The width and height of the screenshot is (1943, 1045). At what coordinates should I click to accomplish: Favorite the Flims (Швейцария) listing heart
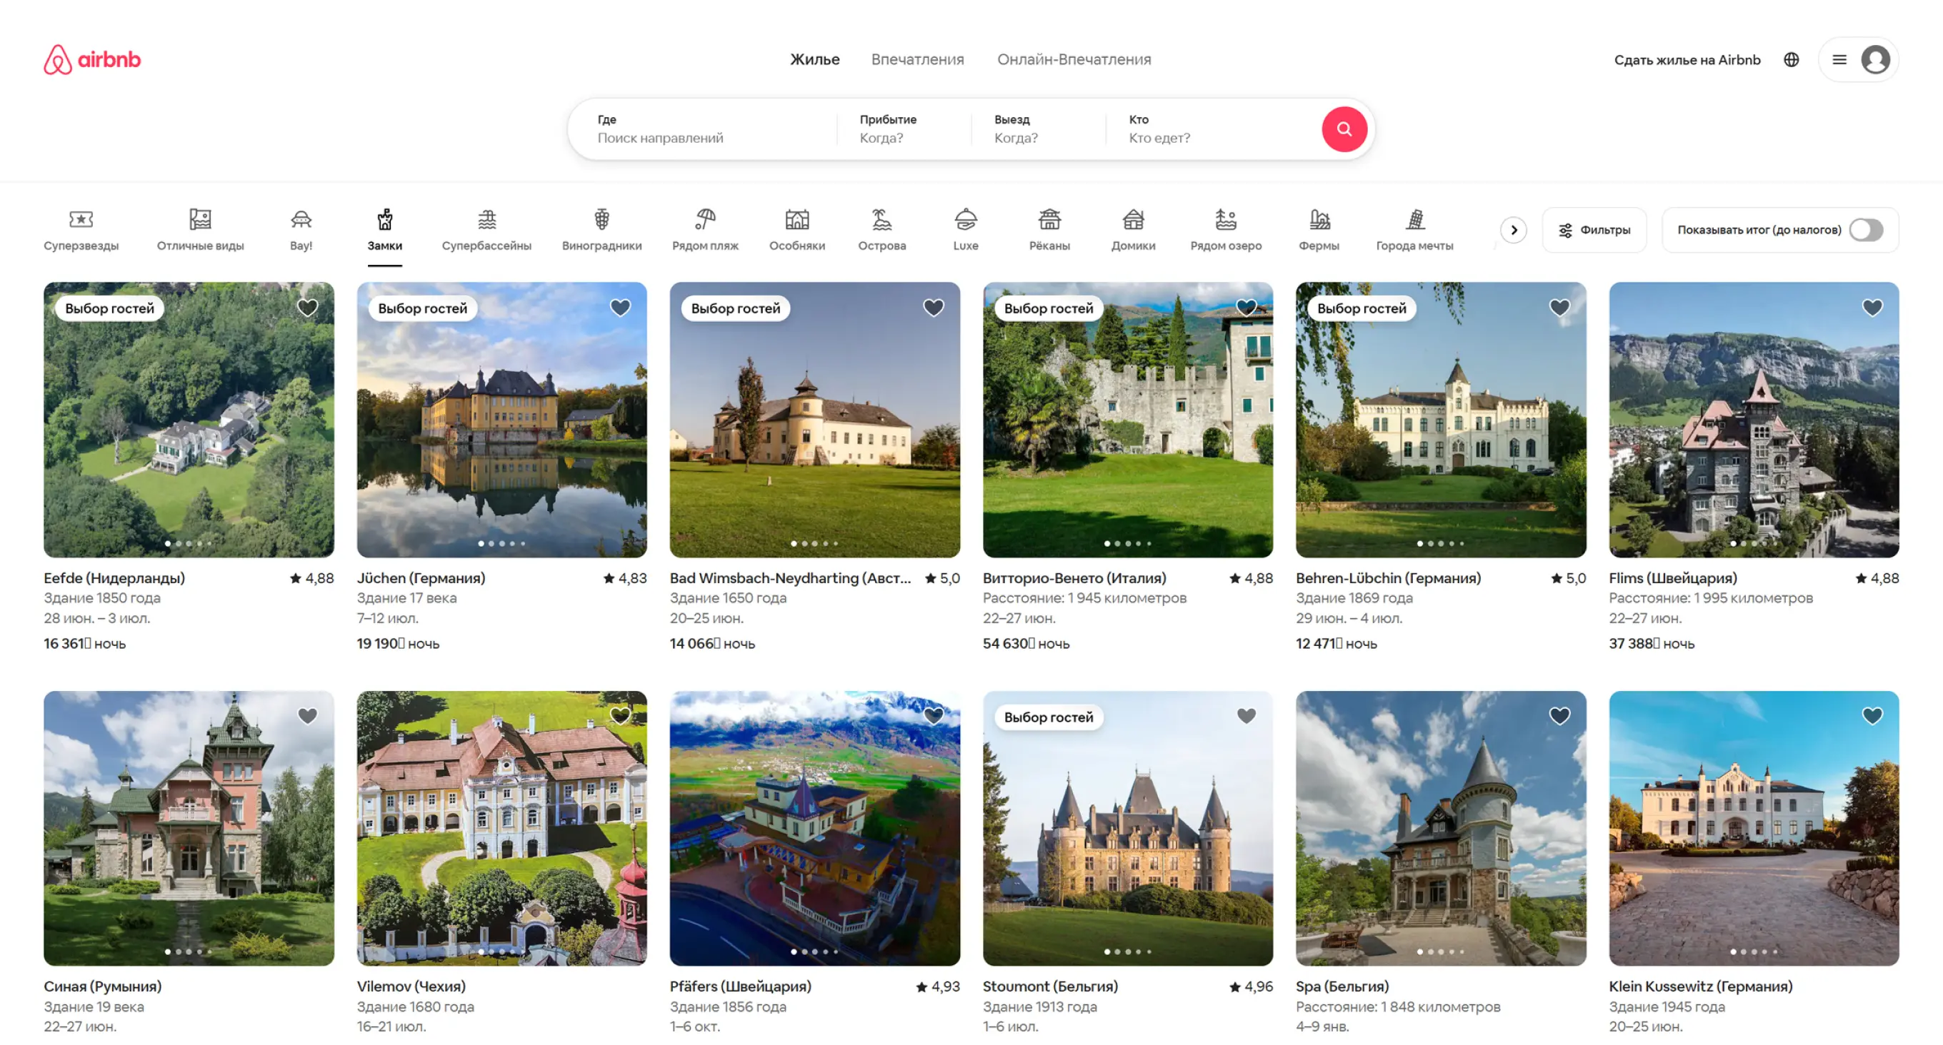(x=1872, y=308)
